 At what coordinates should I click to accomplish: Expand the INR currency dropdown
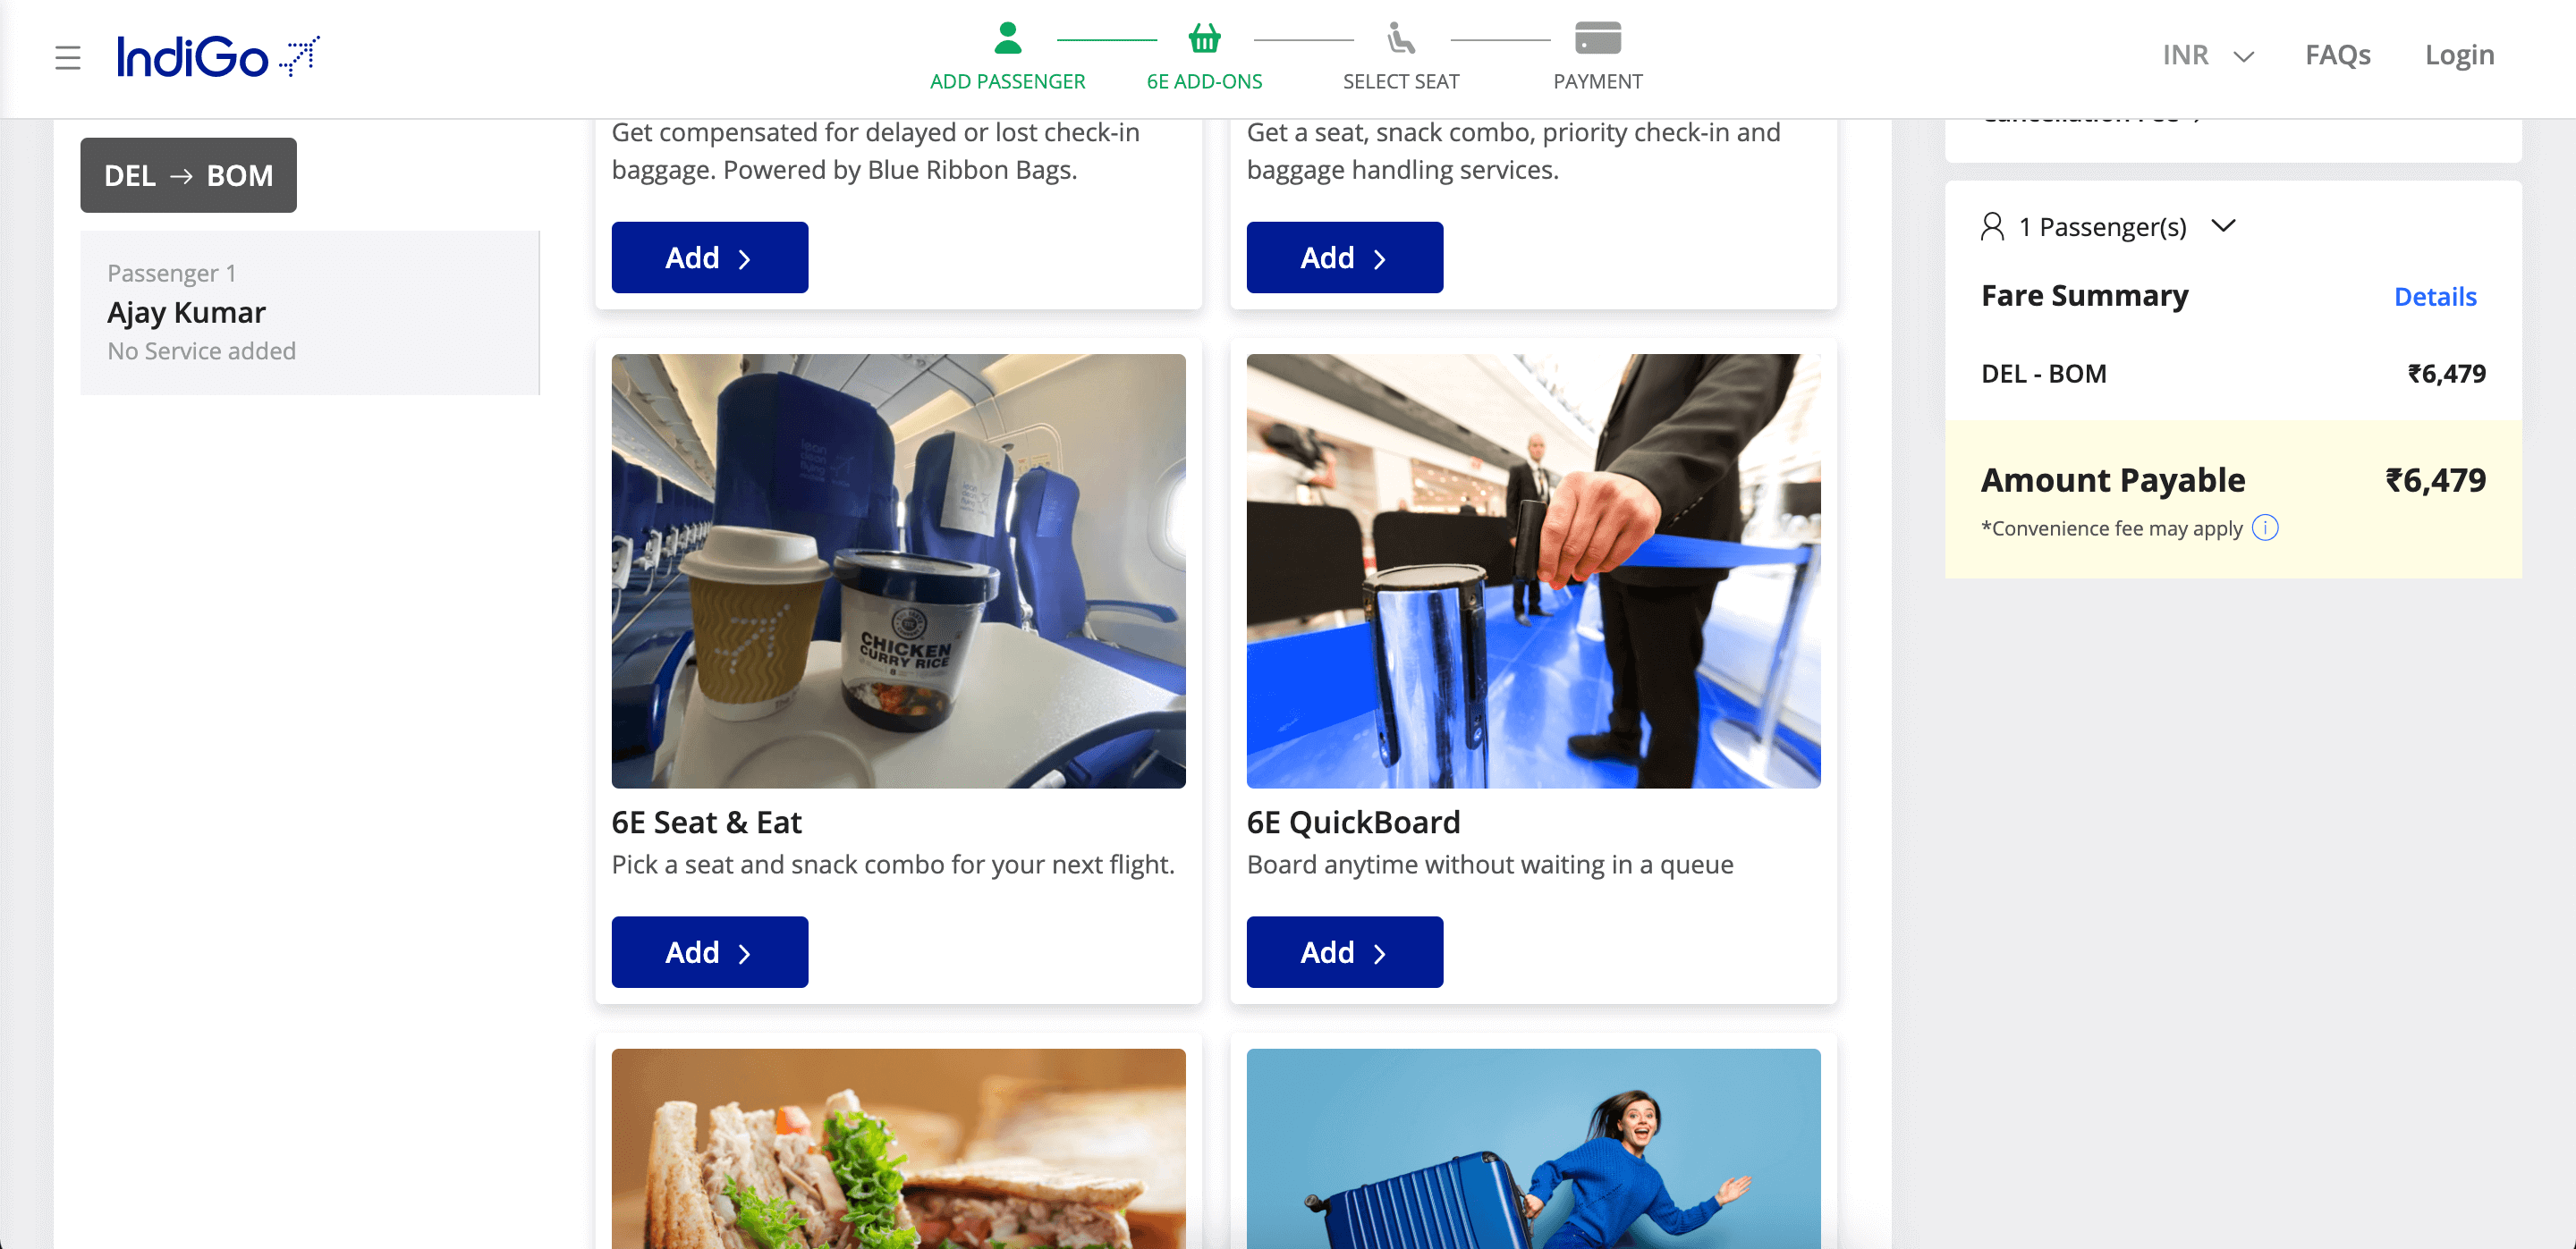[2207, 55]
